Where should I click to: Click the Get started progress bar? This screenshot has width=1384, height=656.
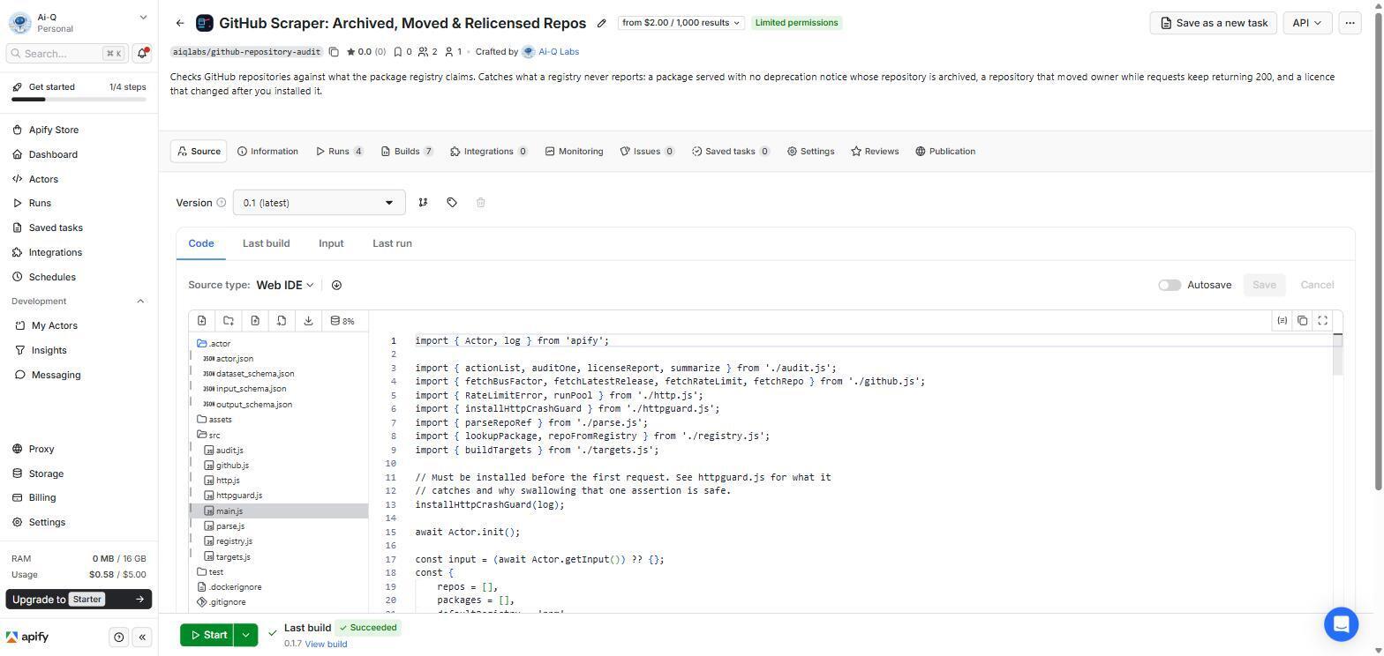click(79, 100)
